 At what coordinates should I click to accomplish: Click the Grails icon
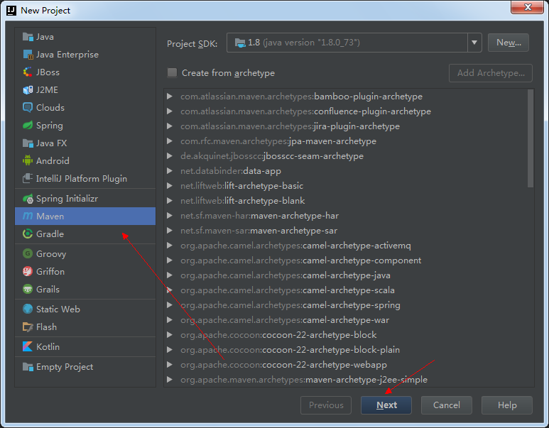(x=28, y=289)
